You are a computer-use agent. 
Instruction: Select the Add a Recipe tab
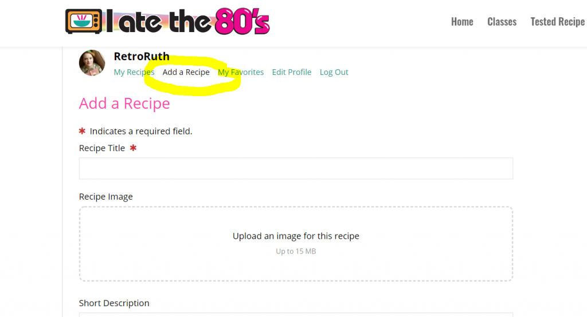(186, 72)
